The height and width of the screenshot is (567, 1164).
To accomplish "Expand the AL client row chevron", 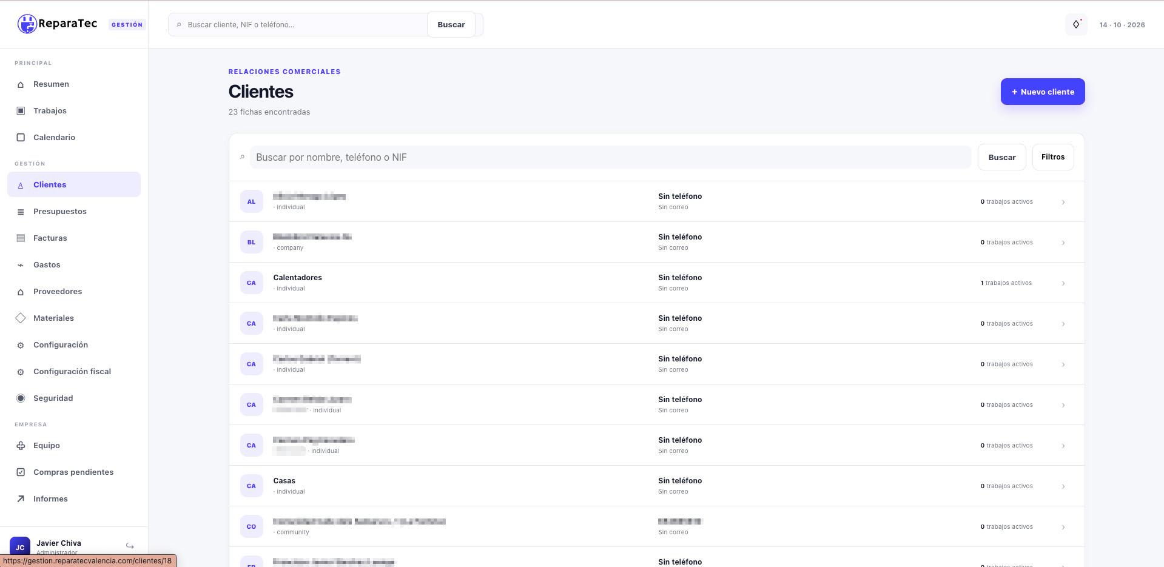I will coord(1063,202).
